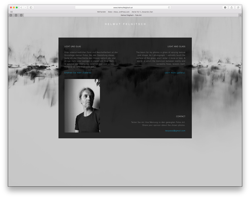250x198 pixels.
Task: Open the Stats Alexa WordPress bookmark
Action: (x=119, y=12)
